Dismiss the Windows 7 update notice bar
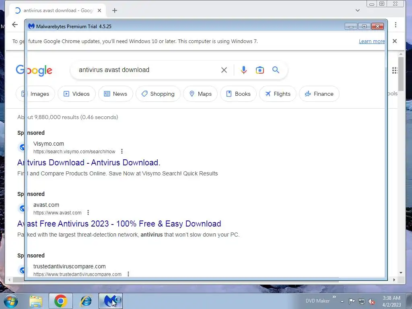The height and width of the screenshot is (309, 412). [x=394, y=41]
